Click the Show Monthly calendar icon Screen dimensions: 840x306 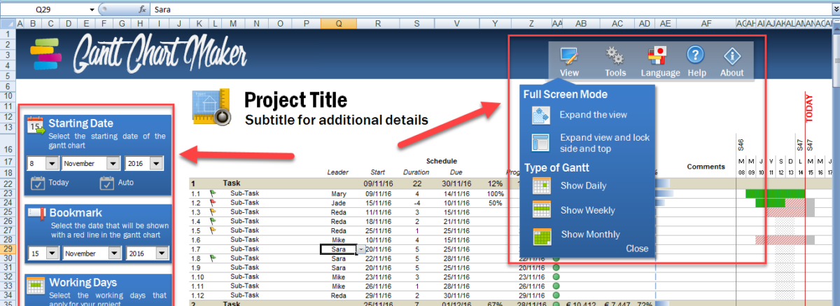[x=542, y=235]
